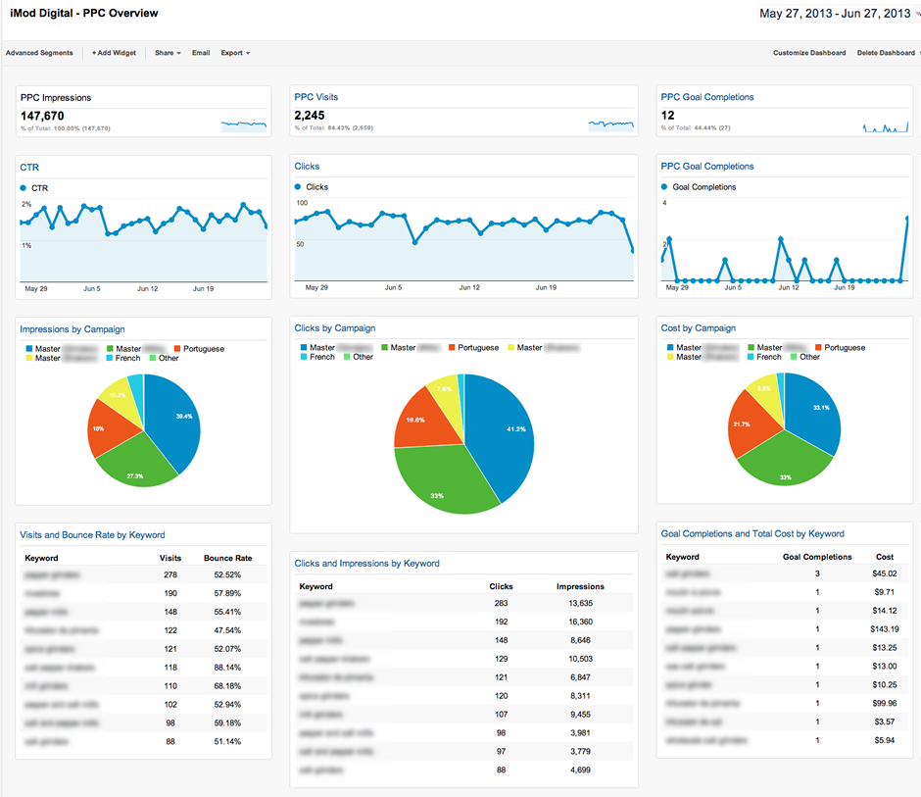Click the 2,245 PPC visits value
The image size is (921, 797).
(310, 116)
